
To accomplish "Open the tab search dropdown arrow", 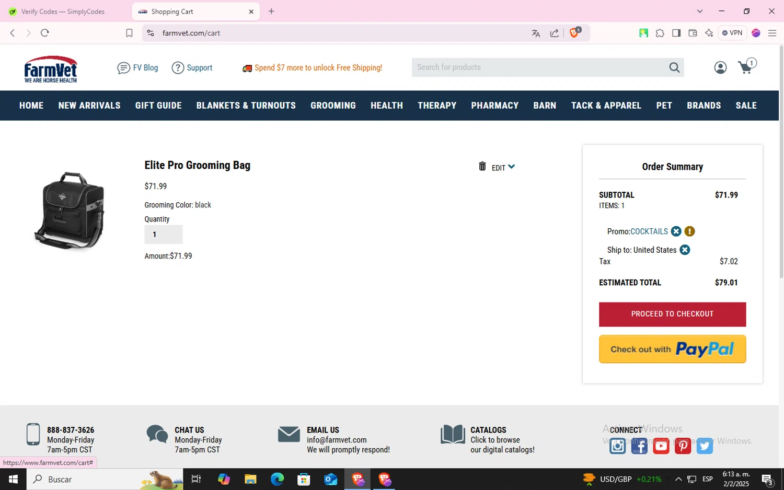I will pos(700,11).
